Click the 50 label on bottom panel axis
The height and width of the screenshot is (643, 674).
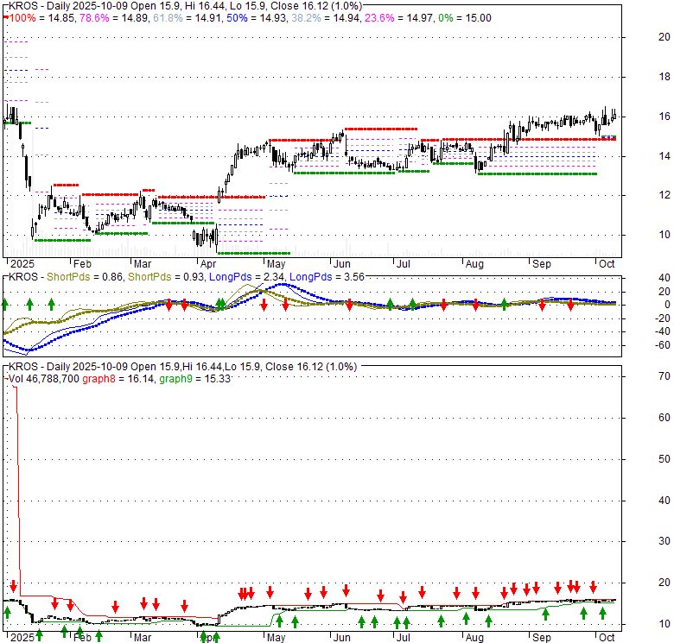664,459
